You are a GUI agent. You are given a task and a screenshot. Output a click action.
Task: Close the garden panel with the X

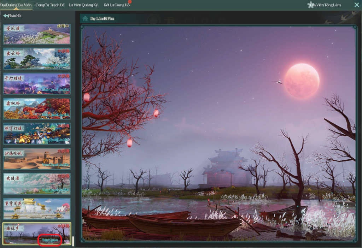point(357,5)
